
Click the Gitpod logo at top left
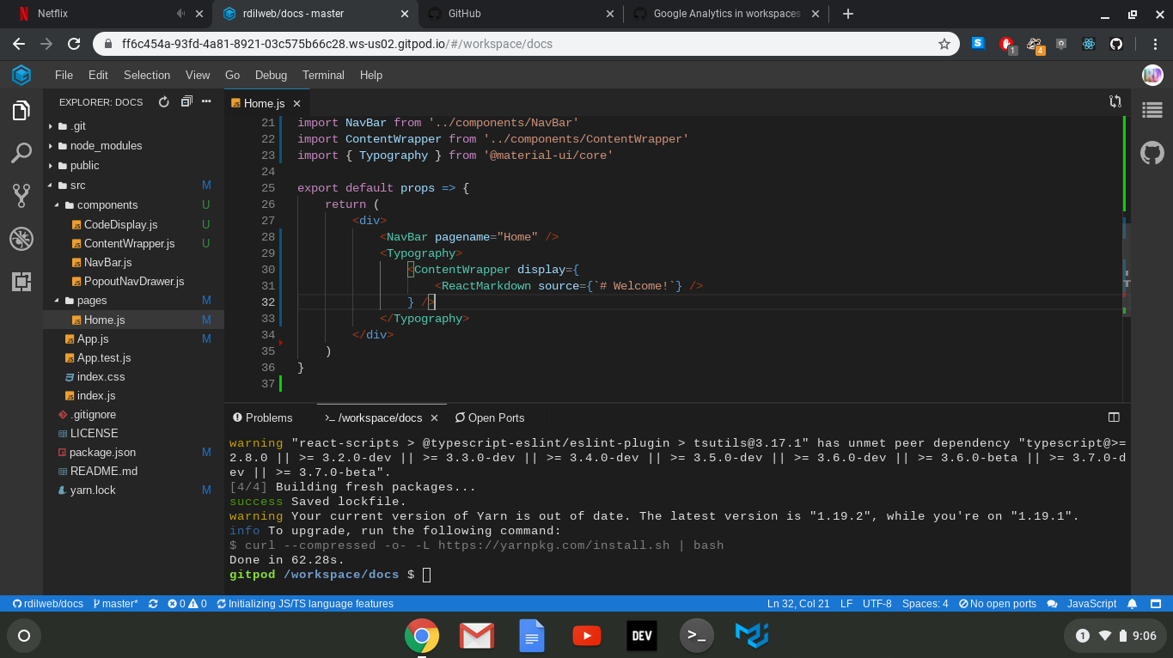[x=21, y=76]
